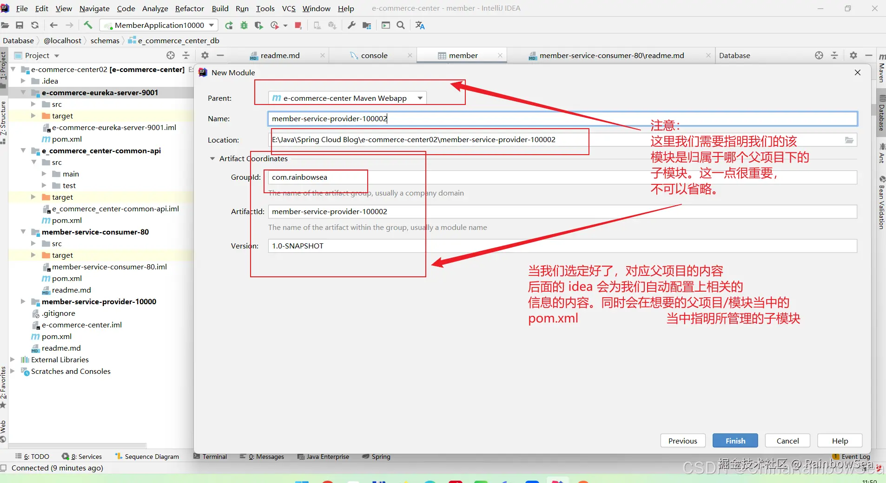Screen dimensions: 886x483
Task: Build project using the hammer icon
Action: [88, 25]
